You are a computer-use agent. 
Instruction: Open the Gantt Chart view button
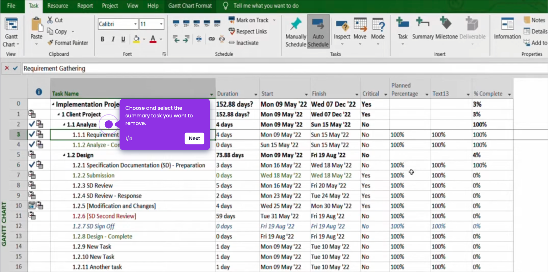click(x=12, y=33)
